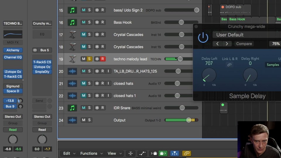
Task: Open the 75% plugin window size menu
Action: coord(275,44)
